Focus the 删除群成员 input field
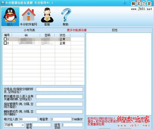This screenshot has height=129, width=154. 59,112
